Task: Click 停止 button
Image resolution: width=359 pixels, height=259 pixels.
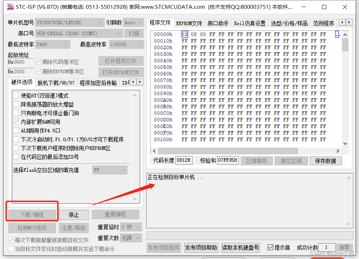Action: click(x=74, y=215)
